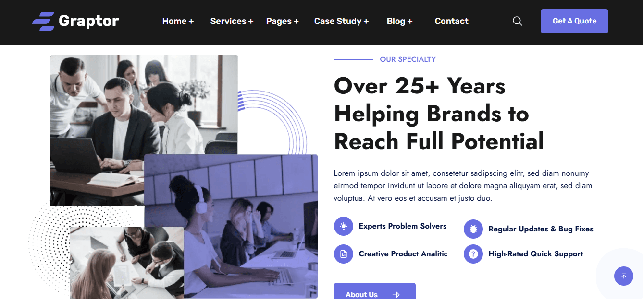This screenshot has width=643, height=299.
Task: Click the About Us button
Action: [x=375, y=291]
